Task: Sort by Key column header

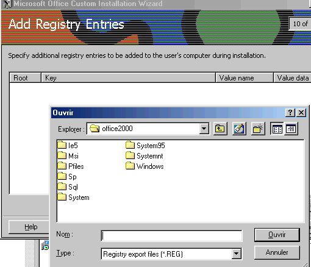Action: [128, 77]
